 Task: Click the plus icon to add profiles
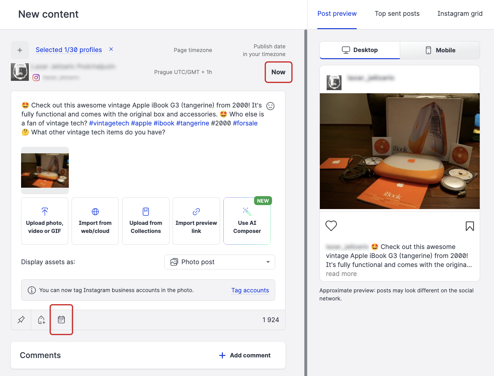20,50
